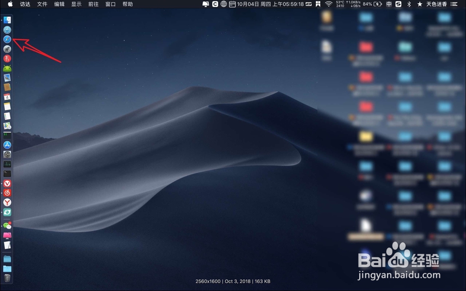This screenshot has width=466, height=291.
Task: Open the 访达 menu
Action: 25,4
